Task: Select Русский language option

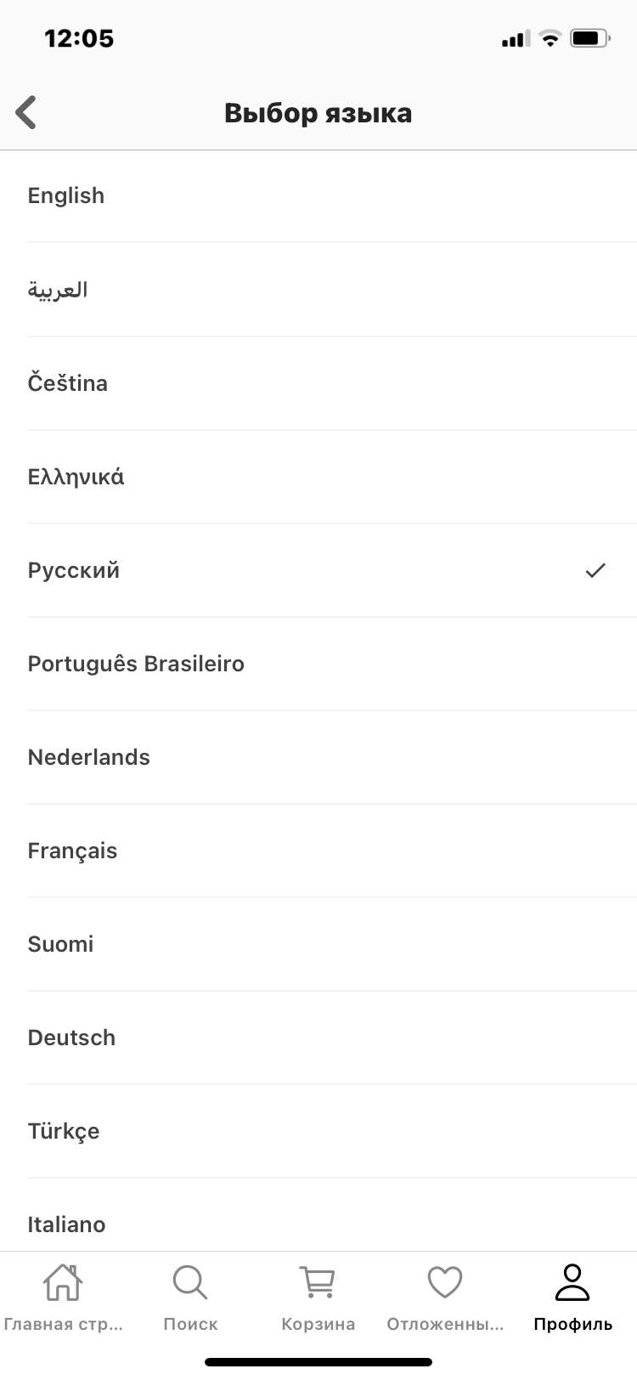Action: pos(74,570)
